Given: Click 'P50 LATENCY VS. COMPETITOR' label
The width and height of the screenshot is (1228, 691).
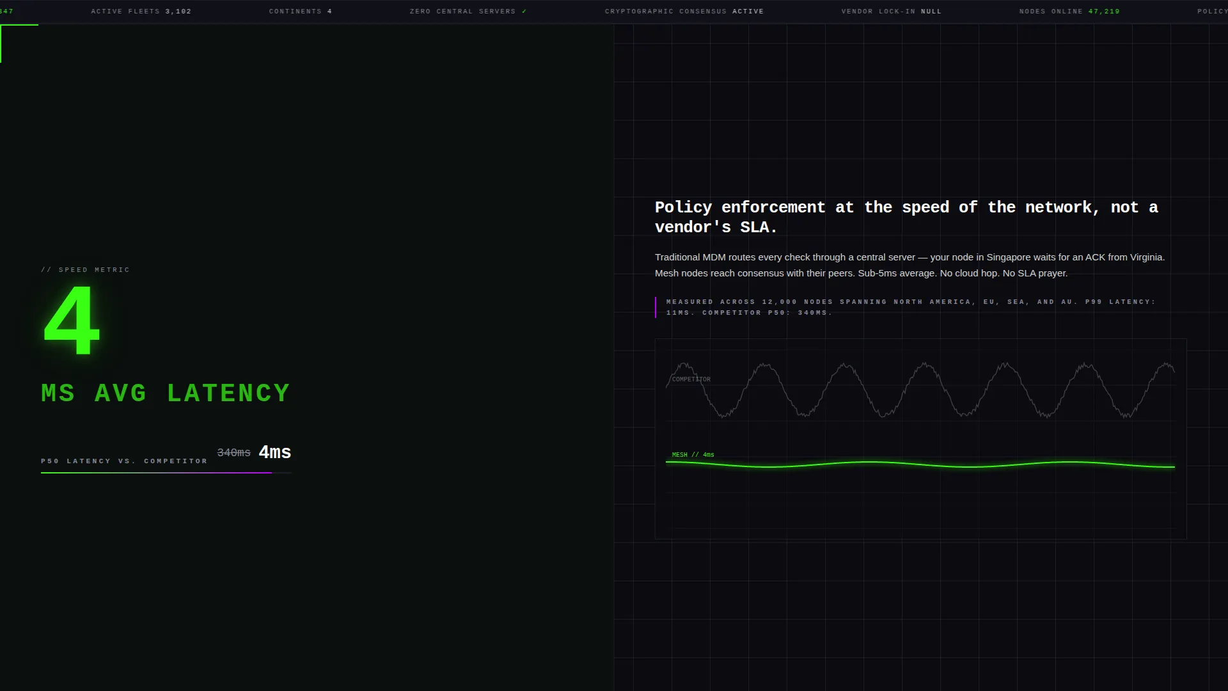Looking at the screenshot, I should (124, 461).
